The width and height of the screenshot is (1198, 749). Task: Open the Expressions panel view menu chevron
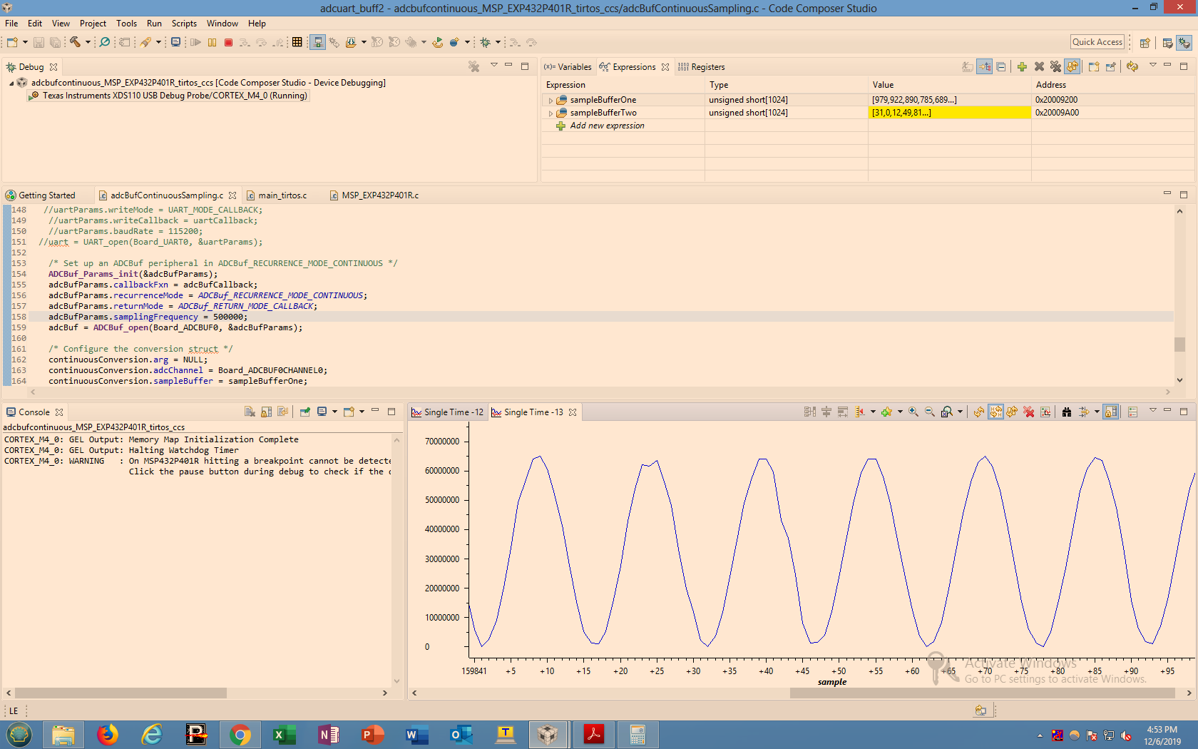1153,66
